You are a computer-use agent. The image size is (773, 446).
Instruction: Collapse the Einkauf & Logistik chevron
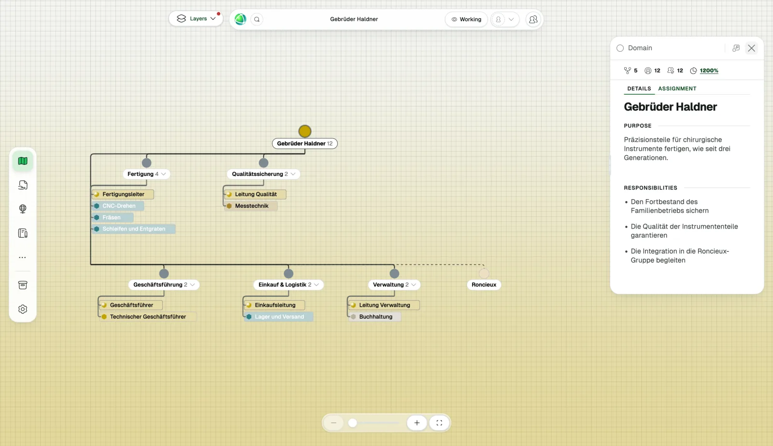click(x=316, y=285)
